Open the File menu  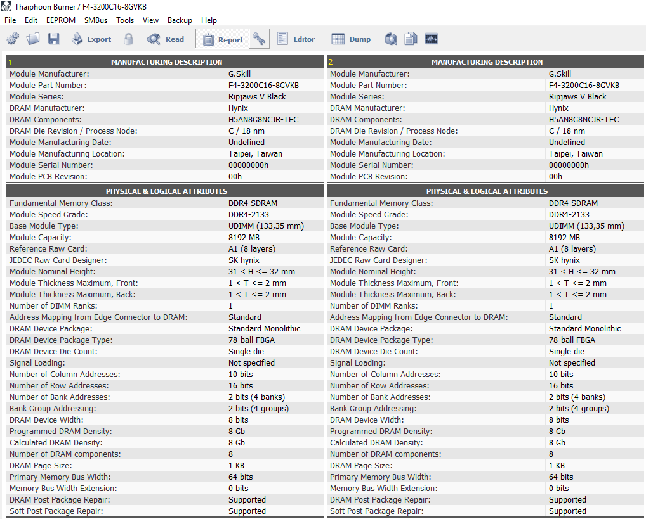10,20
